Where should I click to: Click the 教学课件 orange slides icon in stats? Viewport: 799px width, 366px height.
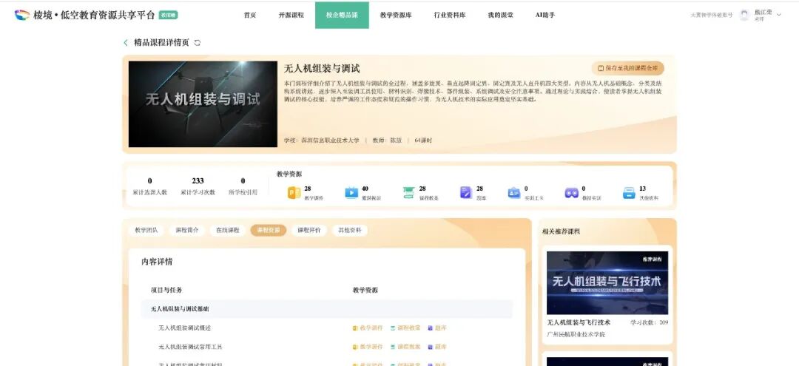click(x=294, y=193)
